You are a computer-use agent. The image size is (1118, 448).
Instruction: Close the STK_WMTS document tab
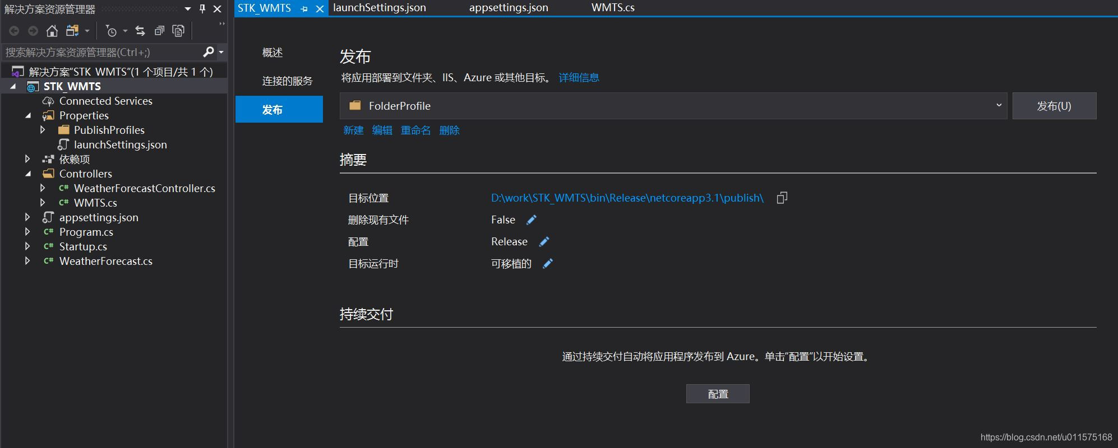[x=320, y=9]
